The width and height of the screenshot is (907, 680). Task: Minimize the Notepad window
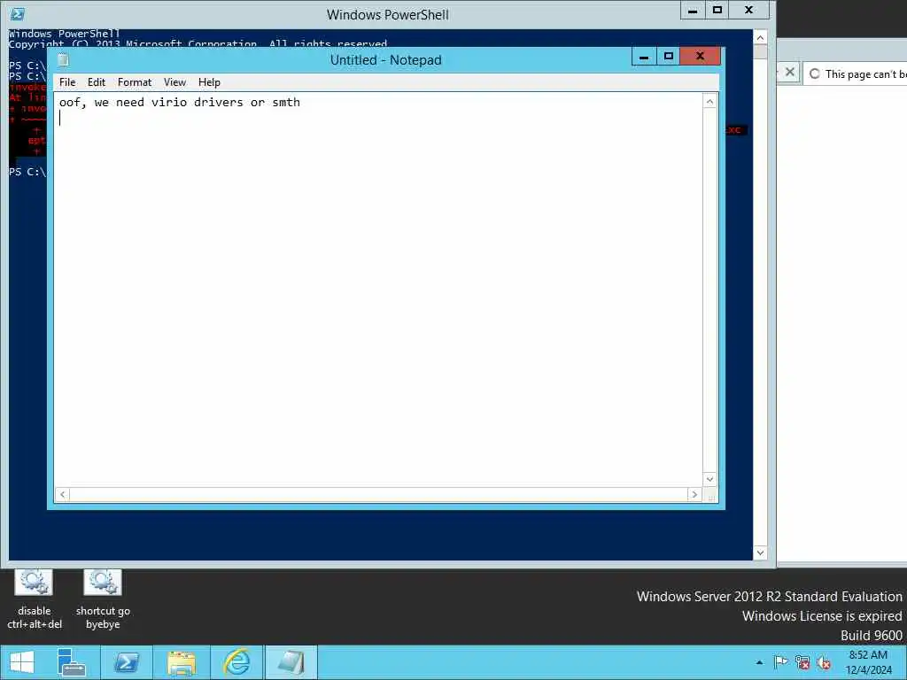[x=644, y=56]
